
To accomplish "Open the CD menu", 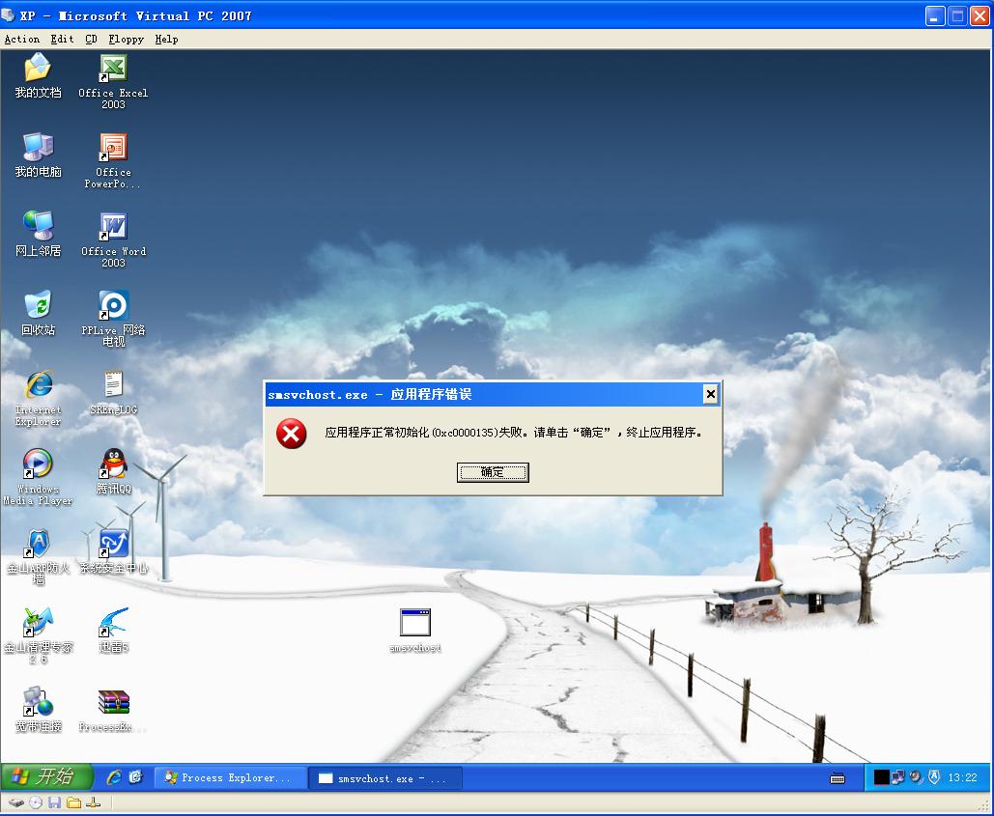I will click(x=91, y=39).
